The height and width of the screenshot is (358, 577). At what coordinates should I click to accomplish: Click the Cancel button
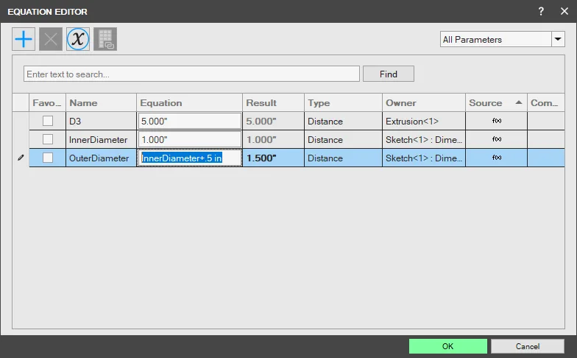pyautogui.click(x=527, y=346)
